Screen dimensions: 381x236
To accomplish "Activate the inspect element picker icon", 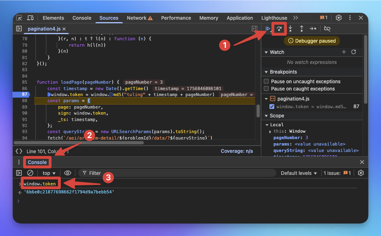I will (19, 18).
